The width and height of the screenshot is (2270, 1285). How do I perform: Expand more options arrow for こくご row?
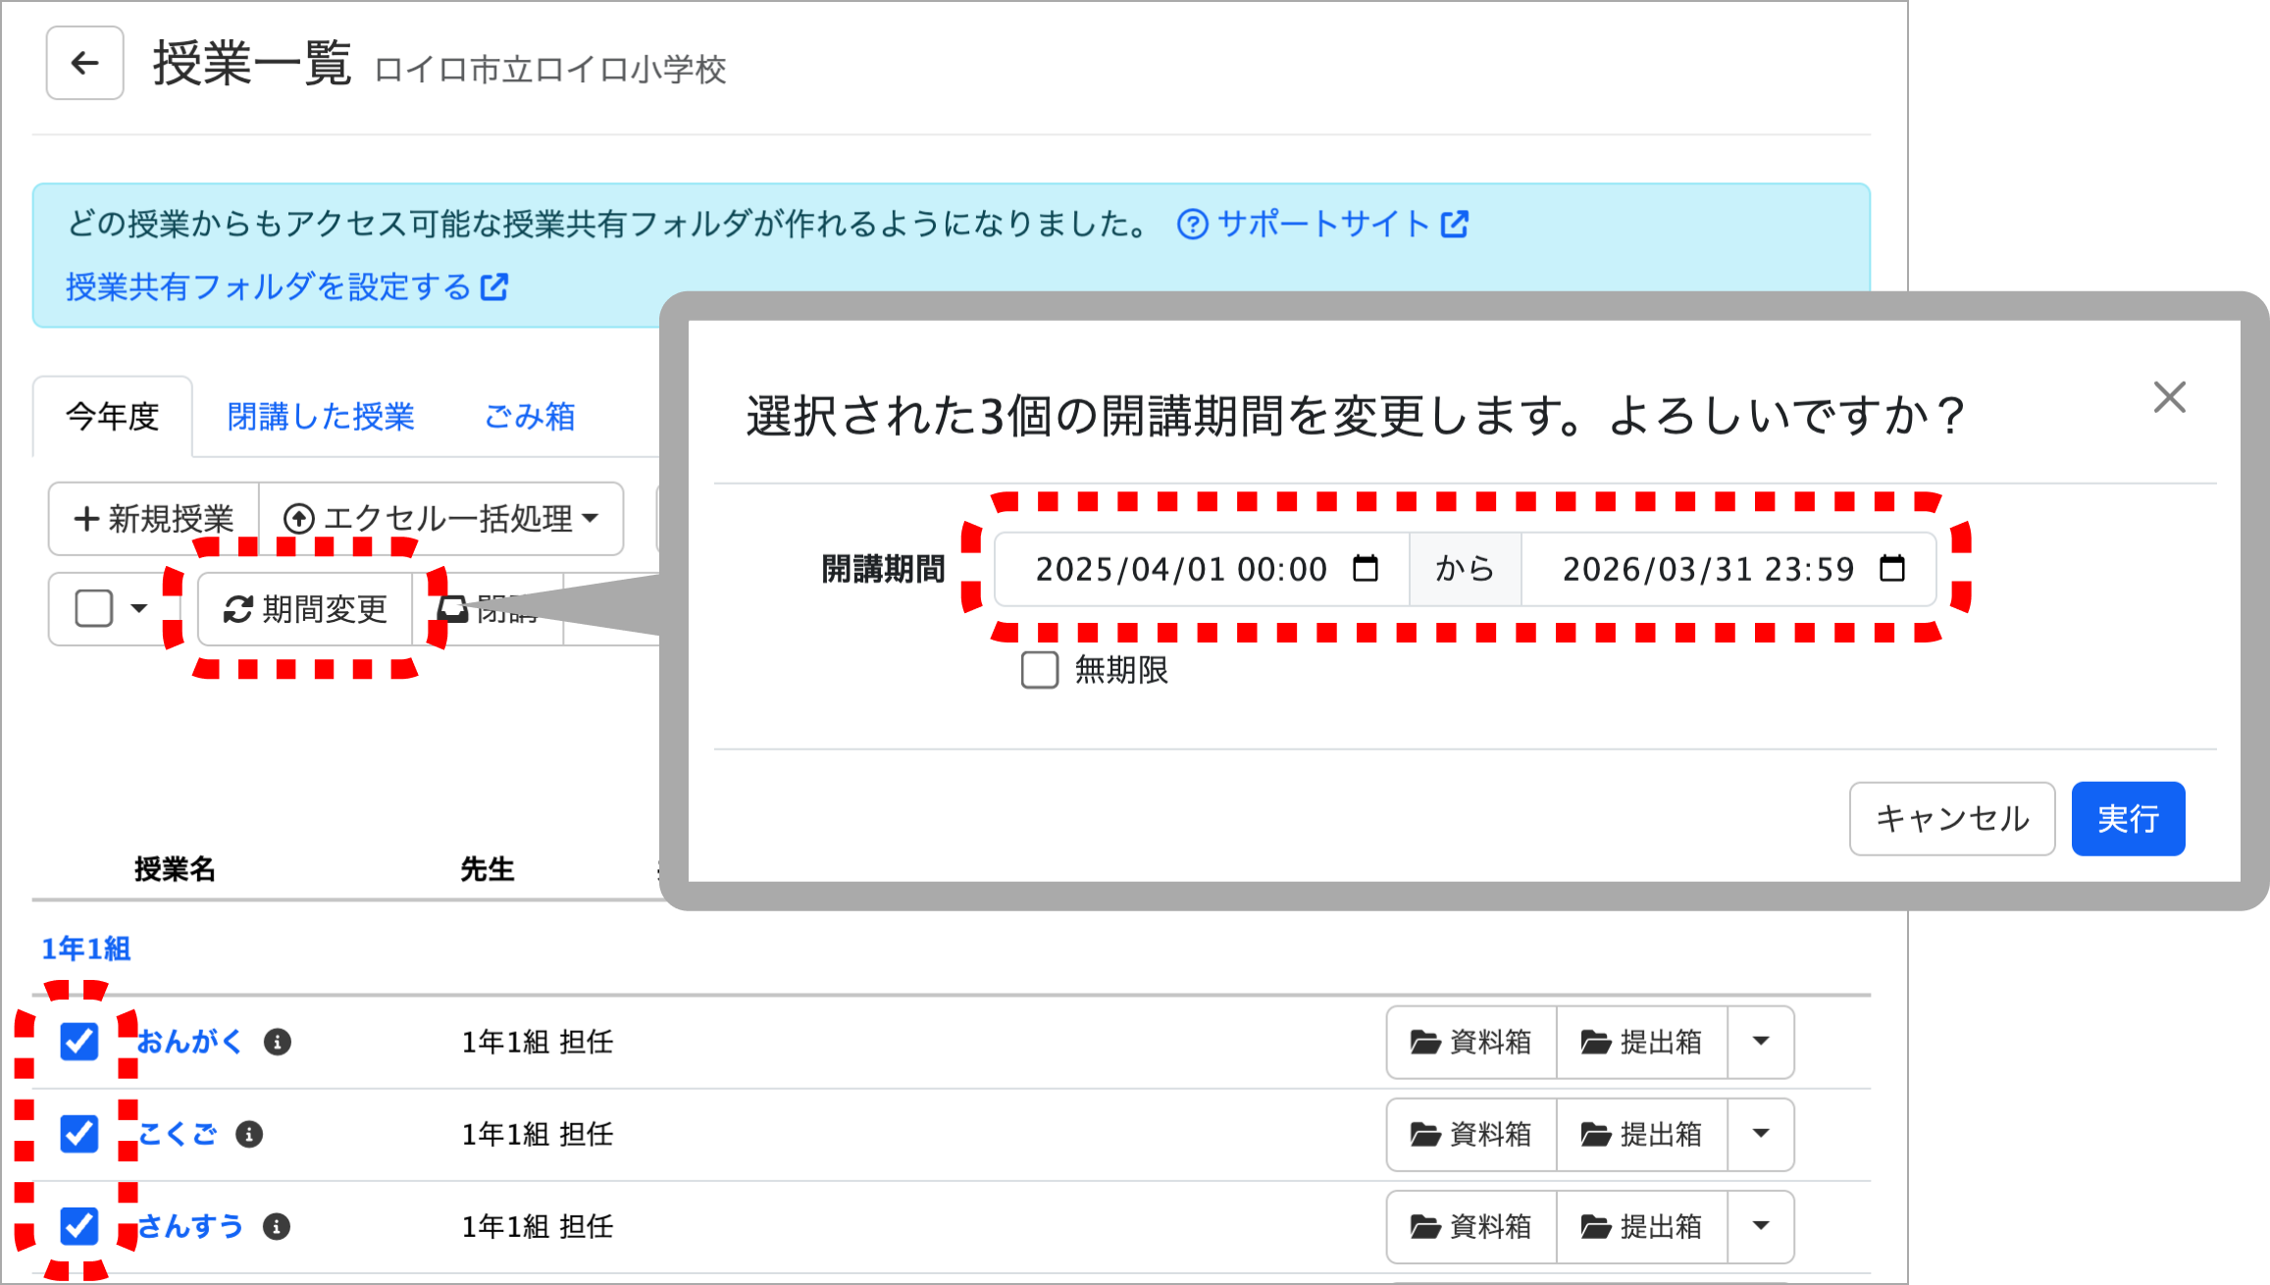(1761, 1135)
